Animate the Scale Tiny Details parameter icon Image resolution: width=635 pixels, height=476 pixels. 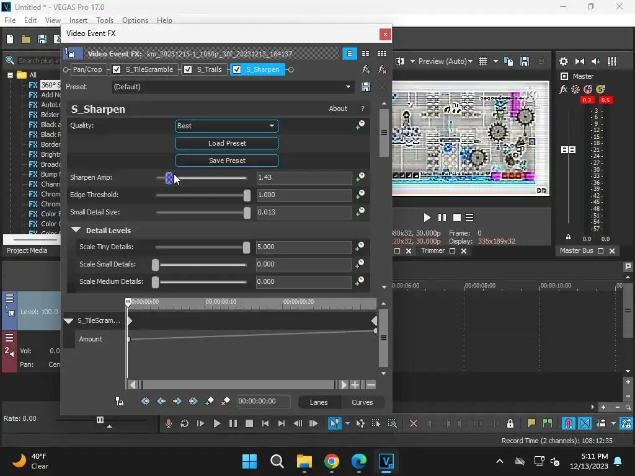tap(360, 247)
